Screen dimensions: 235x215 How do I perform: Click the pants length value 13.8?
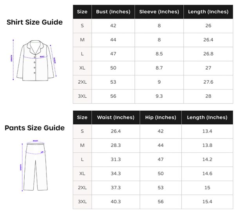[x=207, y=145]
